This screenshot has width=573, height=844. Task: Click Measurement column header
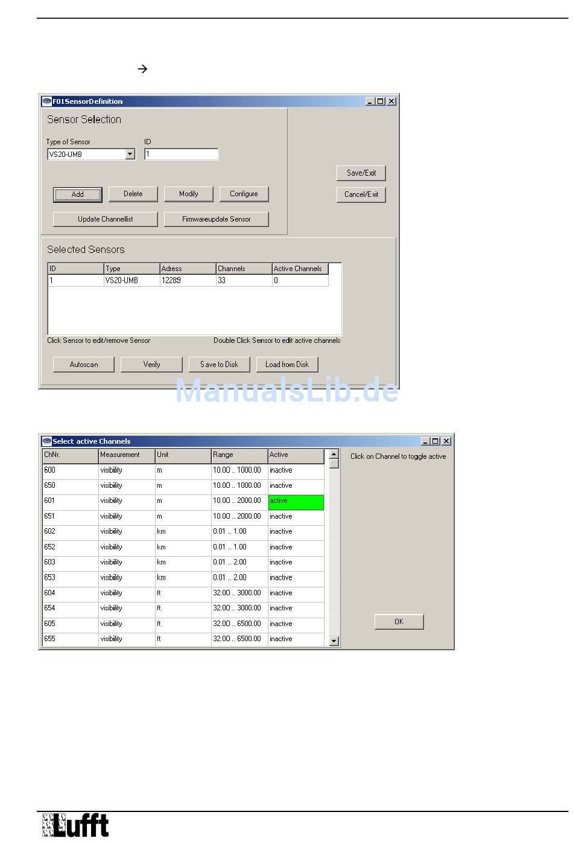pos(127,455)
